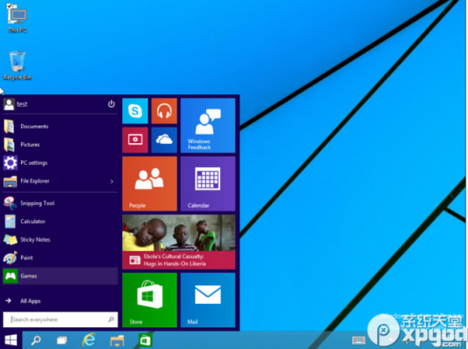Open the Mail tile
The width and height of the screenshot is (468, 349).
[x=208, y=300]
